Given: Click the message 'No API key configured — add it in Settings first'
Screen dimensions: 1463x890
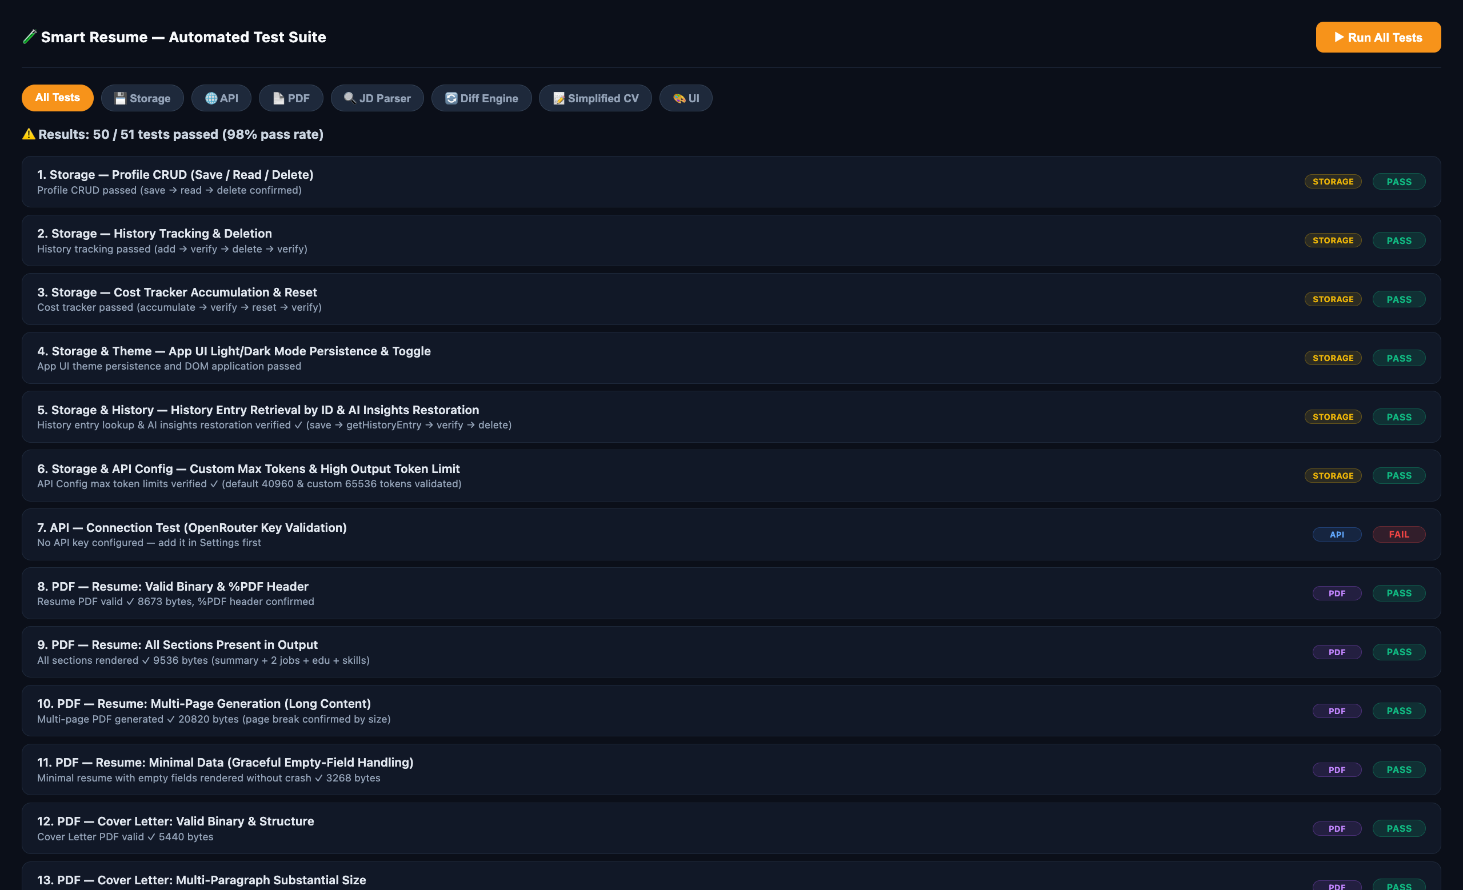Looking at the screenshot, I should point(149,542).
